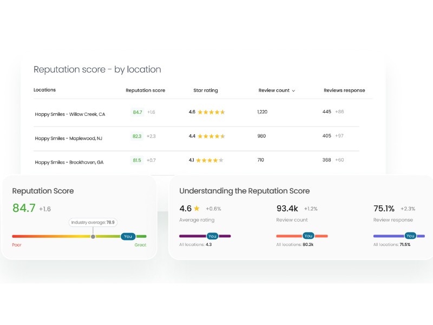Click the Brookhaven 4.1 star rating icons
433x325 pixels.
pyautogui.click(x=209, y=160)
